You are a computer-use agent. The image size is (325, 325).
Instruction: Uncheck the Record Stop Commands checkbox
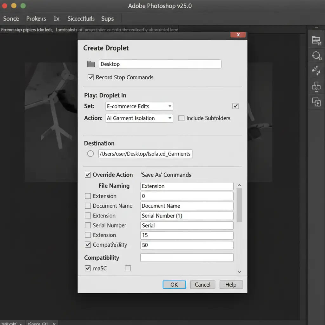coord(91,77)
